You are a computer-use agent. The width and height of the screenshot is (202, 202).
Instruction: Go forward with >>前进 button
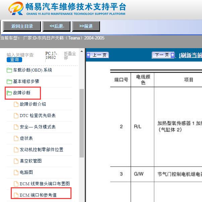(86, 26)
